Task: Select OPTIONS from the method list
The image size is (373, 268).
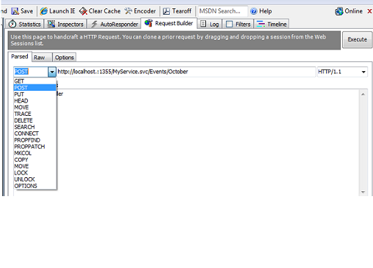Action: tap(35, 186)
